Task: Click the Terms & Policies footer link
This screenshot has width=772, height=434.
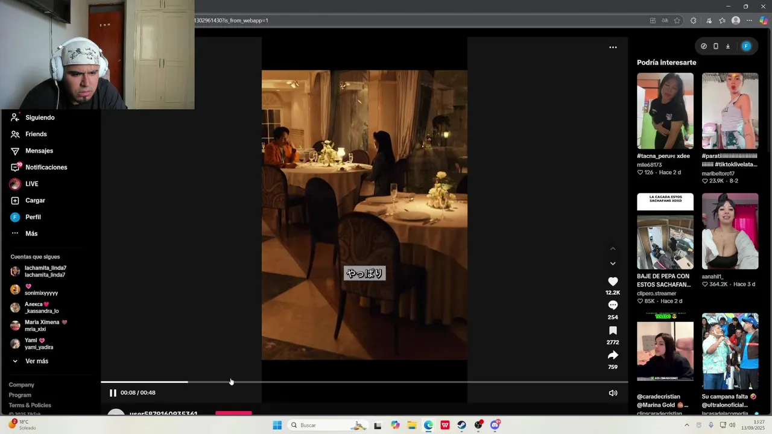Action: 30,405
